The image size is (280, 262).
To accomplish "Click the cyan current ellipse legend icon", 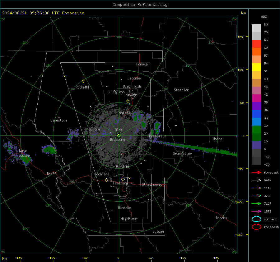I will click(x=256, y=219).
